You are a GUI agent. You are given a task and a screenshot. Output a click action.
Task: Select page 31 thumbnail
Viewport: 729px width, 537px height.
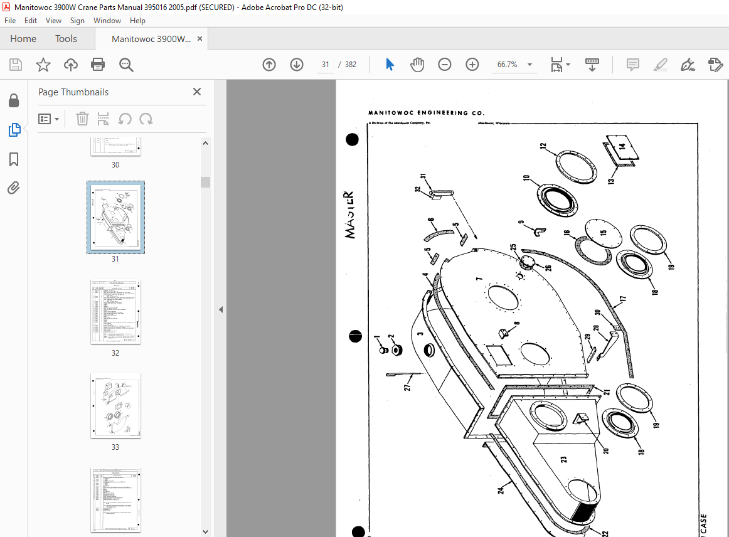coord(115,217)
